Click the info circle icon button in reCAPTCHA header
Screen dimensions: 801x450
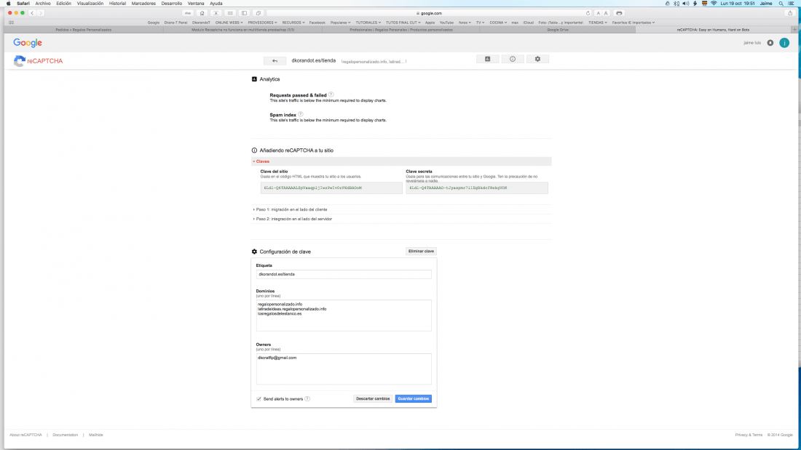[513, 59]
